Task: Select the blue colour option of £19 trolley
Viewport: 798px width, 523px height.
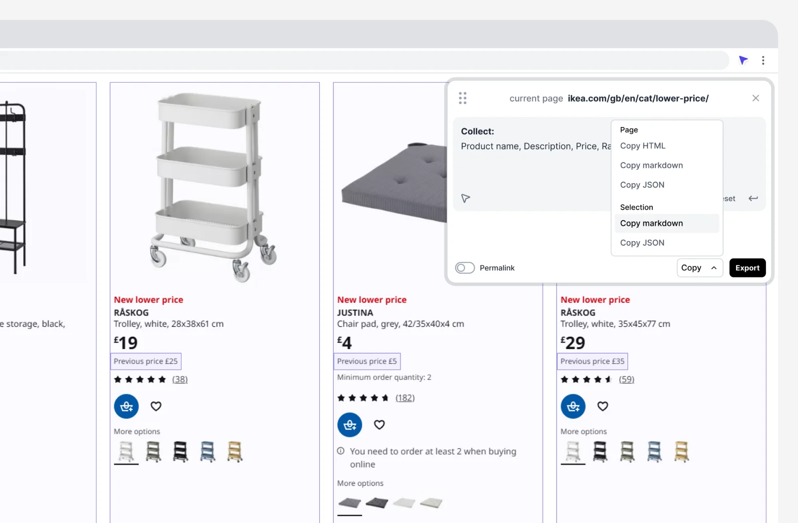Action: pyautogui.click(x=207, y=452)
